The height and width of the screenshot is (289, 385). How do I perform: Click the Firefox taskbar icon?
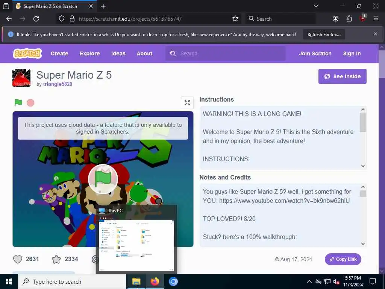click(x=155, y=281)
